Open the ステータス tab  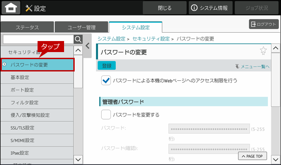point(27,27)
